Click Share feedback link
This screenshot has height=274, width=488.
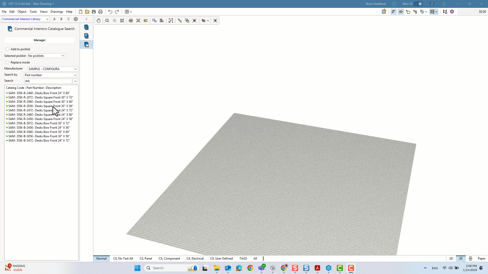pyautogui.click(x=375, y=4)
